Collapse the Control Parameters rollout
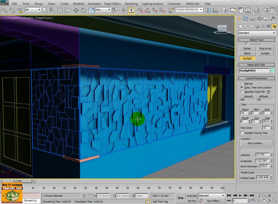The width and height of the screenshot is (278, 204). point(256,78)
